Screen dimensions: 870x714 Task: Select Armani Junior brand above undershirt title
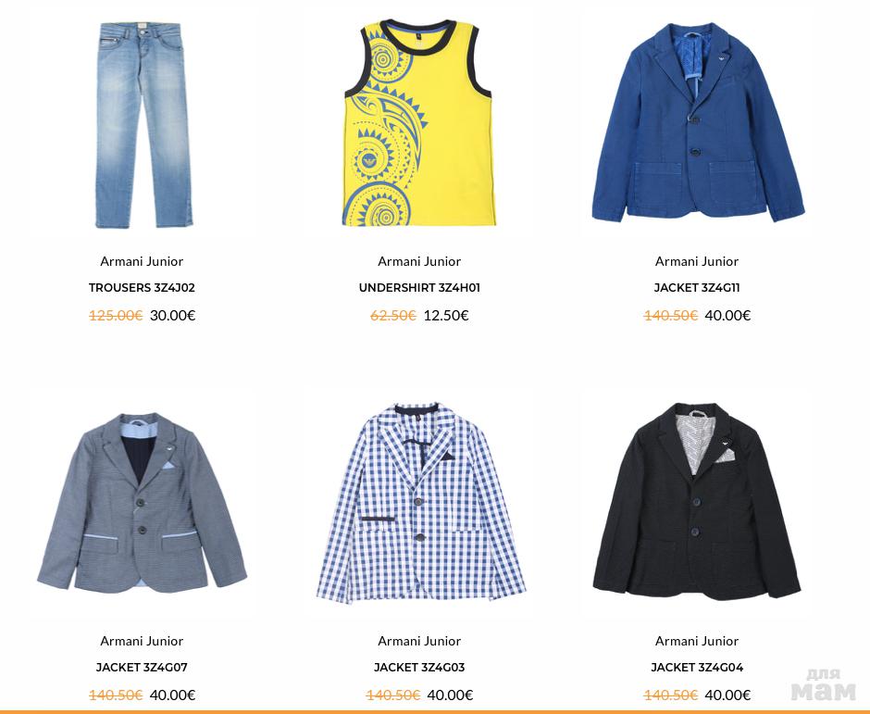pos(419,261)
